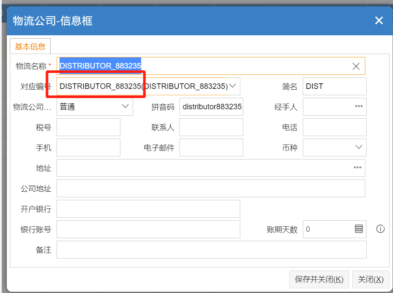
Task: Click the 关闭(X) button
Action: (x=371, y=279)
